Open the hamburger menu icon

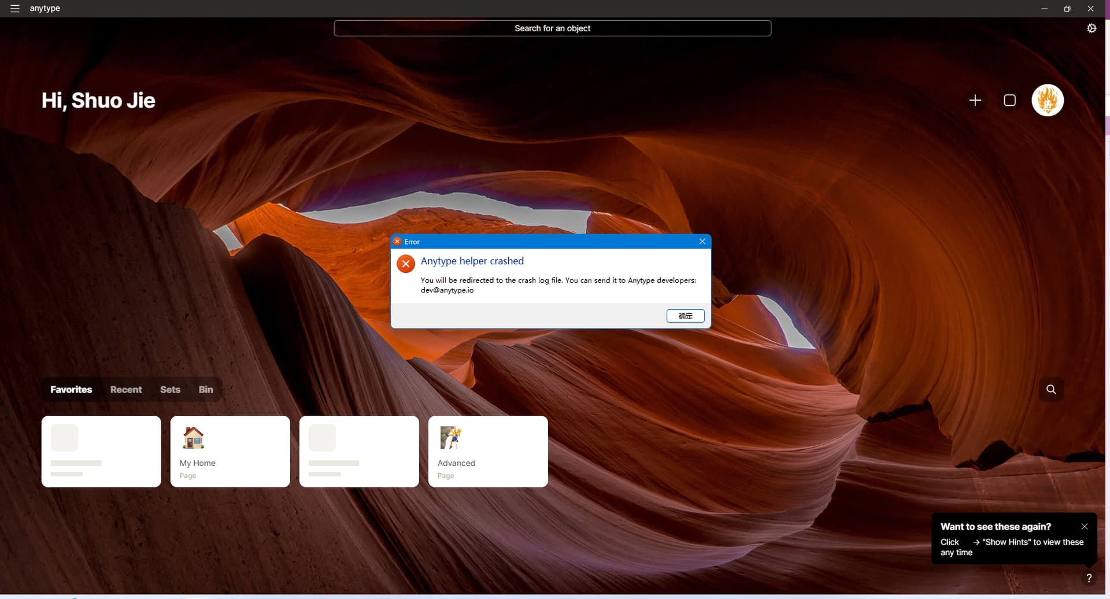(x=15, y=9)
